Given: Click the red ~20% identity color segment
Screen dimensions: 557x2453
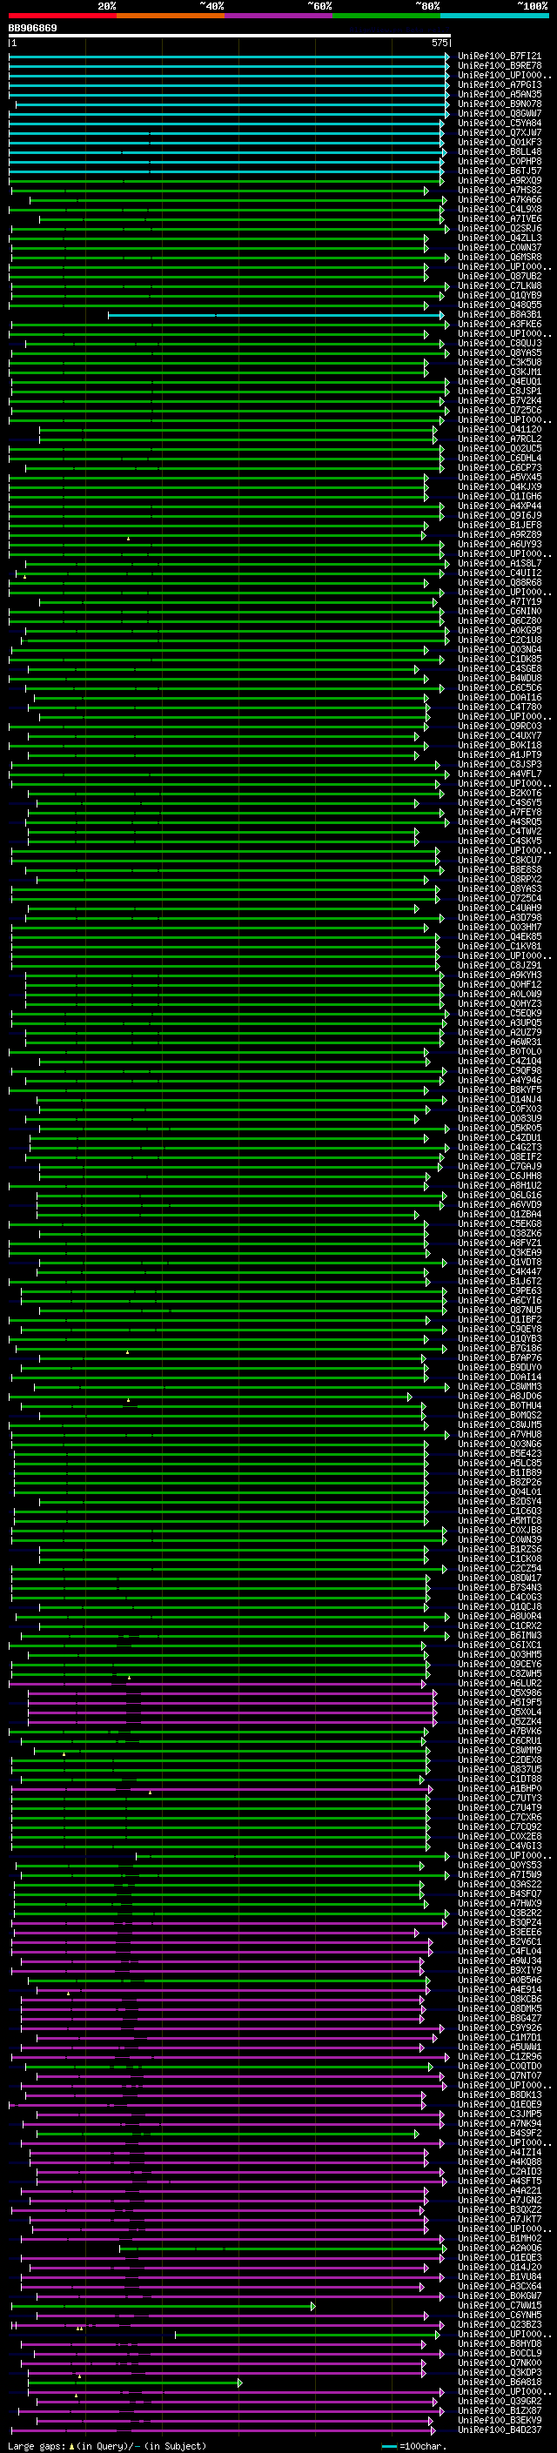Looking at the screenshot, I should coord(63,16).
